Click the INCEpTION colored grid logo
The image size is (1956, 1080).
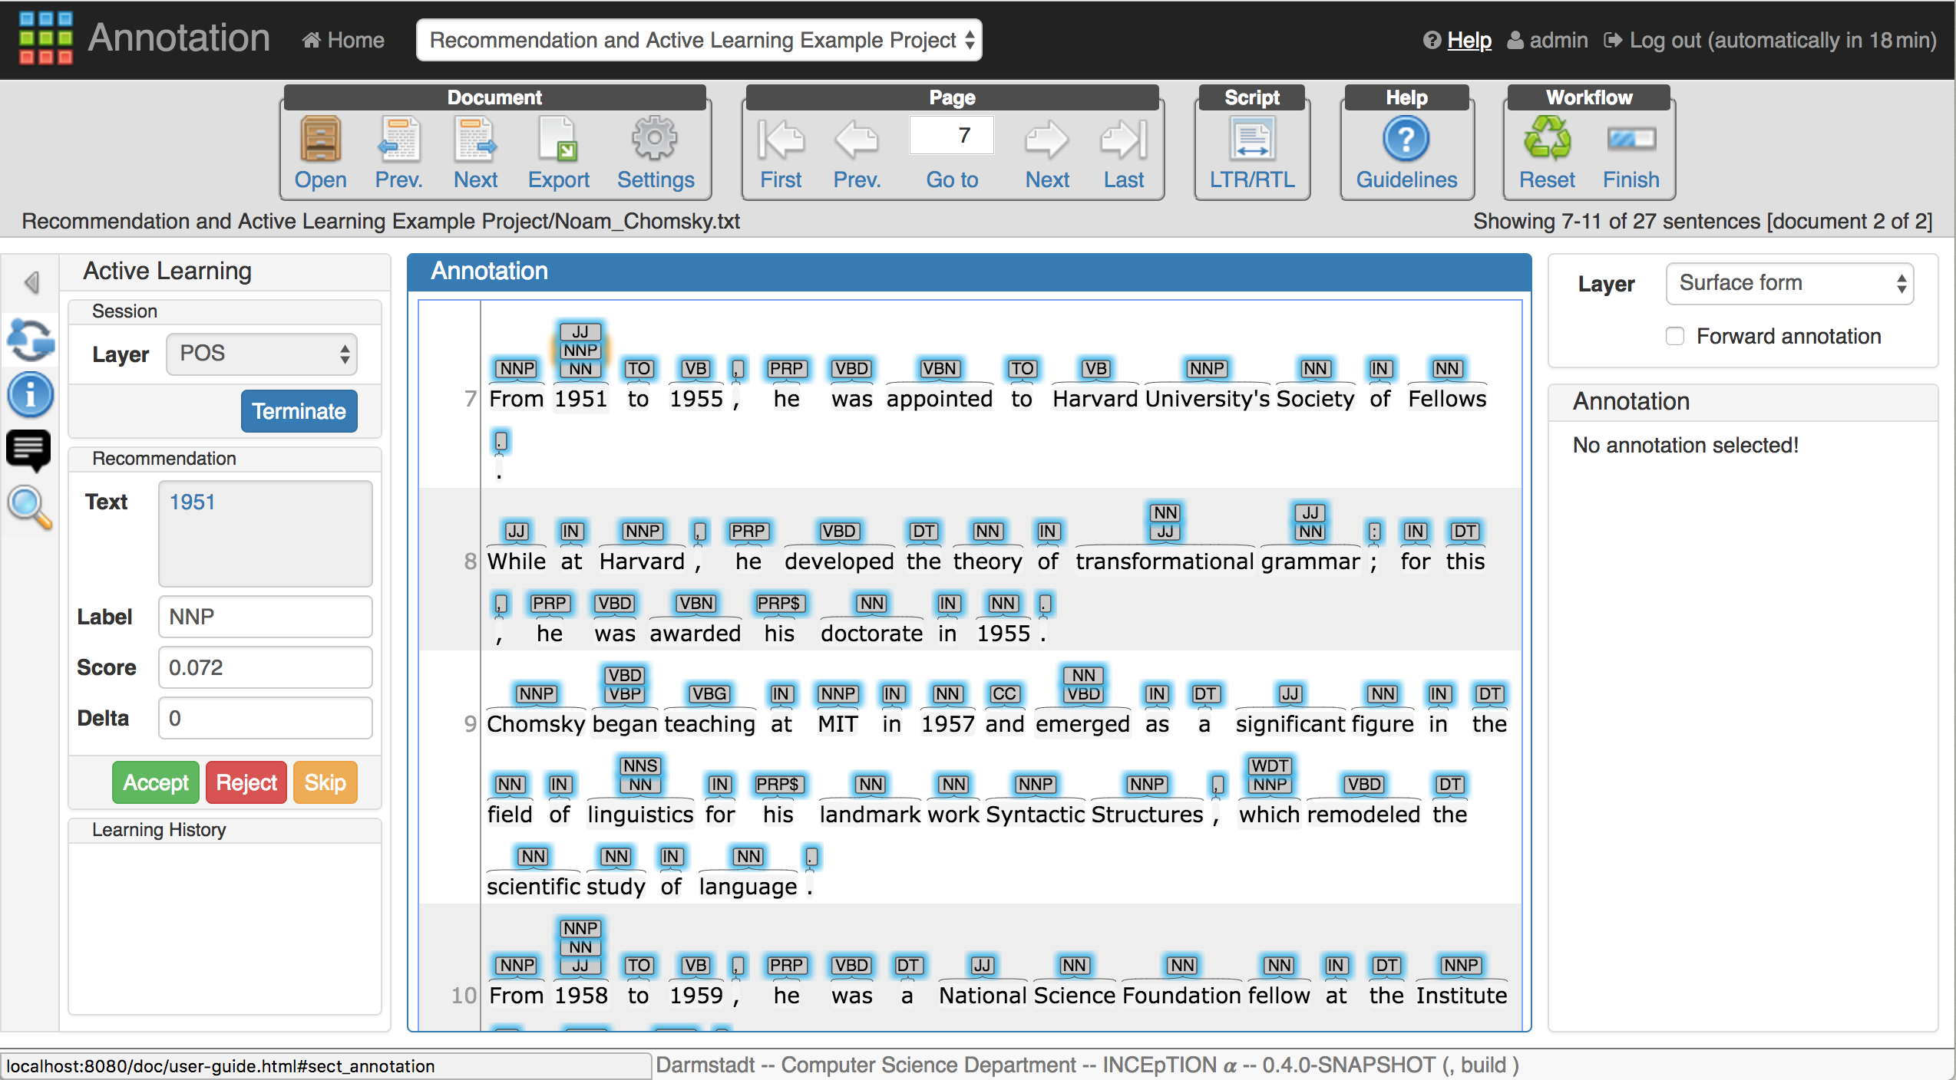45,38
